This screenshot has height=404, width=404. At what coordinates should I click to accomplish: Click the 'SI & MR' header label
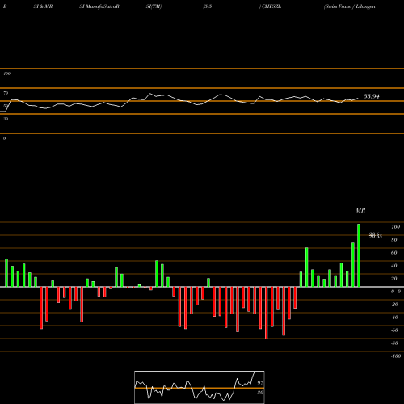[x=43, y=6]
